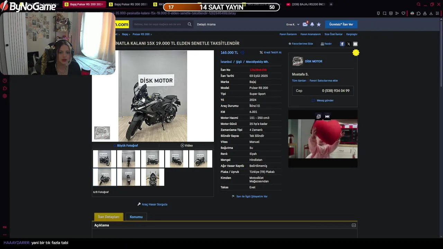Open the browser account profile icon
Screen dimensions: 443x249
point(425,13)
